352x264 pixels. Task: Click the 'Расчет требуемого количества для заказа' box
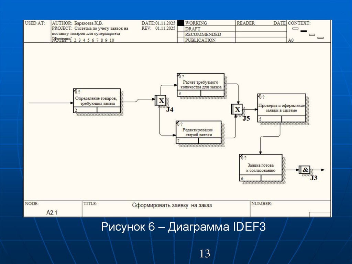tap(200, 85)
